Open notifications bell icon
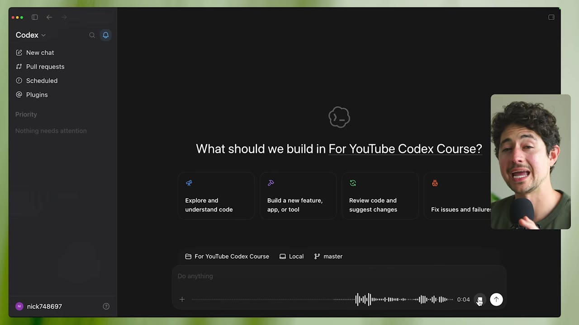 point(105,35)
